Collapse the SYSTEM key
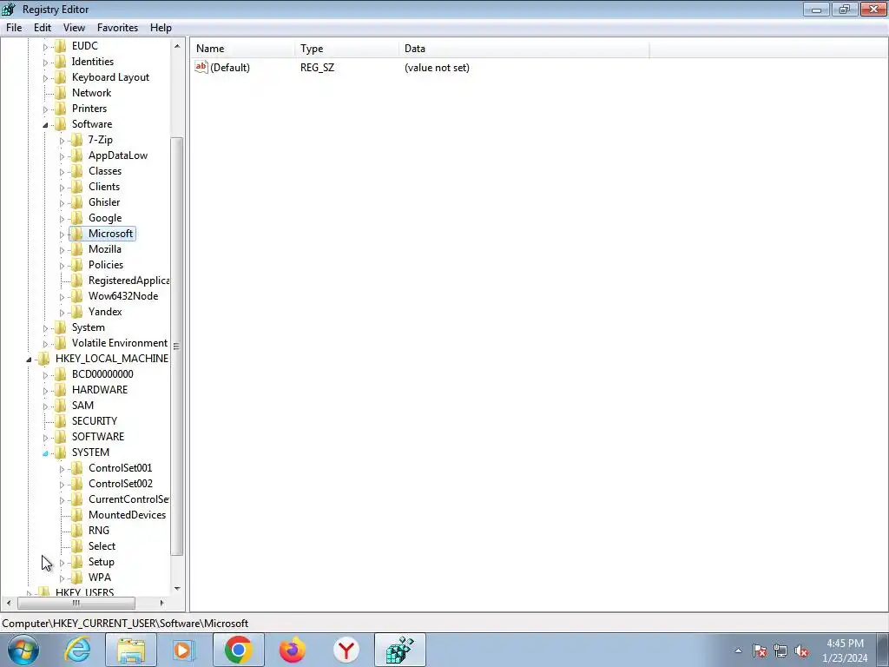The image size is (889, 667). (45, 453)
